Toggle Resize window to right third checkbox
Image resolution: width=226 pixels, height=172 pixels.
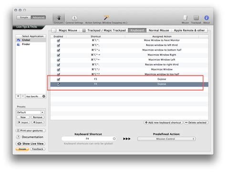[x=59, y=65]
